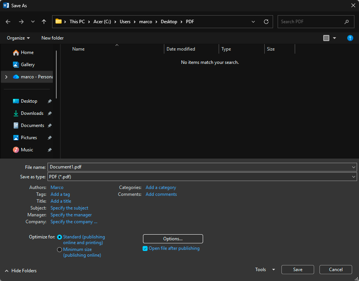The height and width of the screenshot is (281, 359).
Task: Open the Tools dropdown menu
Action: click(x=265, y=270)
